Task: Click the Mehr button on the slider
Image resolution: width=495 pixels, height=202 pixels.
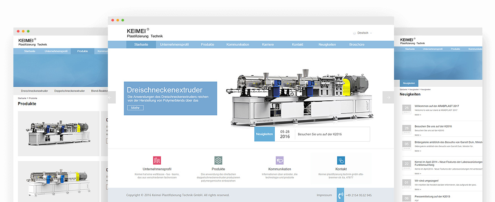Action: point(135,108)
